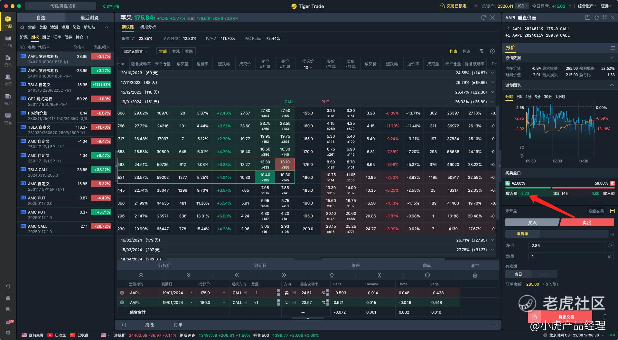Click the 买入 buy button
The width and height of the screenshot is (618, 340).
pos(532,223)
